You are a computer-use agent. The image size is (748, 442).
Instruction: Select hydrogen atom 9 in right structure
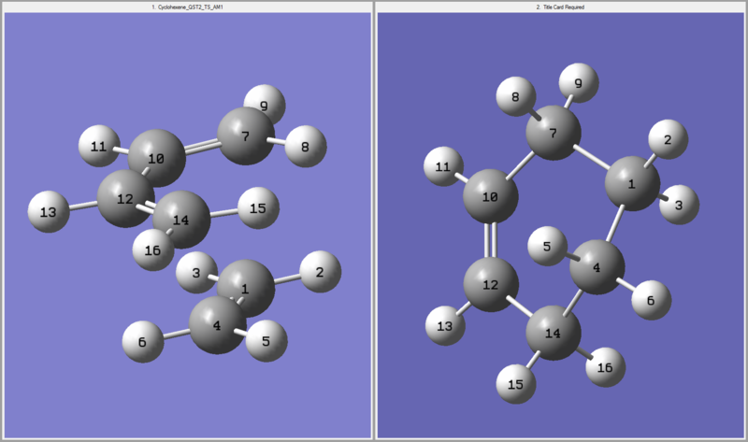(578, 84)
